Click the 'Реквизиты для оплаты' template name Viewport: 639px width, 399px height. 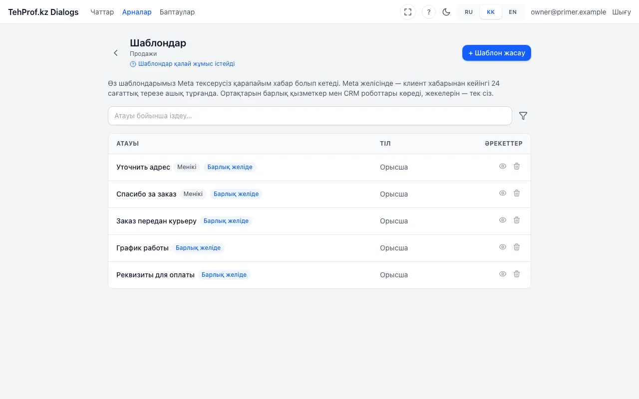(x=155, y=275)
